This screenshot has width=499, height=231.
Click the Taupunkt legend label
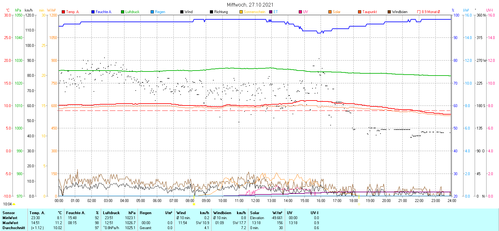click(x=370, y=12)
